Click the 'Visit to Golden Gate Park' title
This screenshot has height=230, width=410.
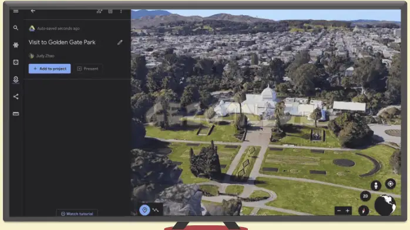tap(62, 42)
